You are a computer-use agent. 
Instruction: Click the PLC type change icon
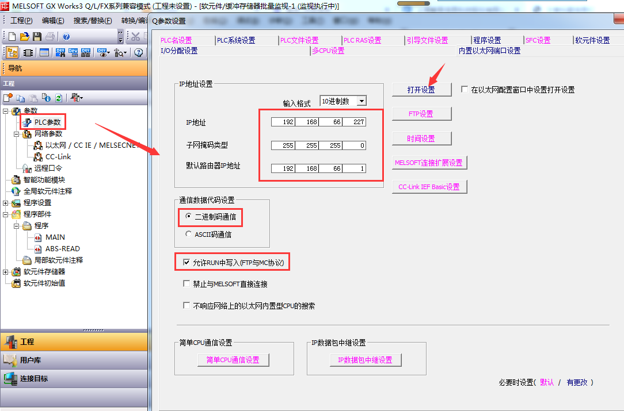click(x=75, y=98)
